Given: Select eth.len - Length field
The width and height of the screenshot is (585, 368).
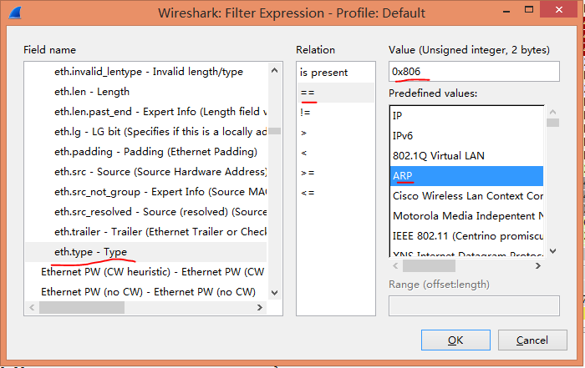Looking at the screenshot, I should point(146,92).
